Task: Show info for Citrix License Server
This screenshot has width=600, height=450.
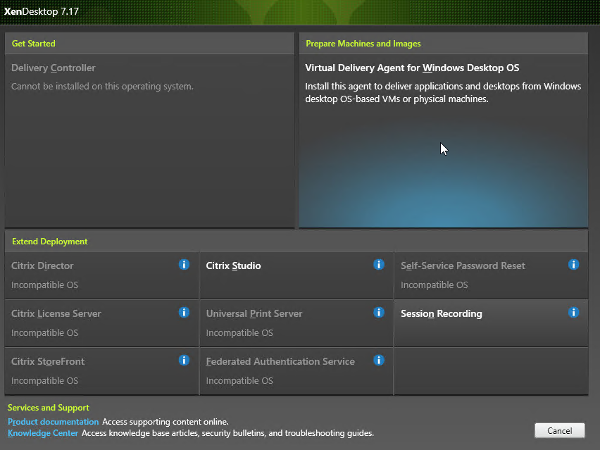Action: [x=184, y=312]
